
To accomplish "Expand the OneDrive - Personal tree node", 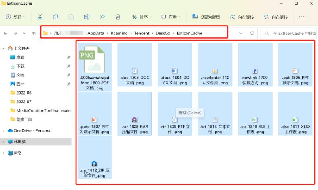I will tap(4, 131).
